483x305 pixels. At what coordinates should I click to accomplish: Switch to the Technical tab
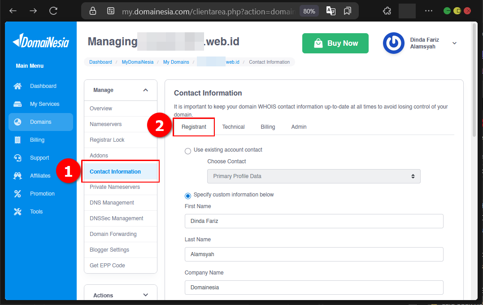coord(234,127)
